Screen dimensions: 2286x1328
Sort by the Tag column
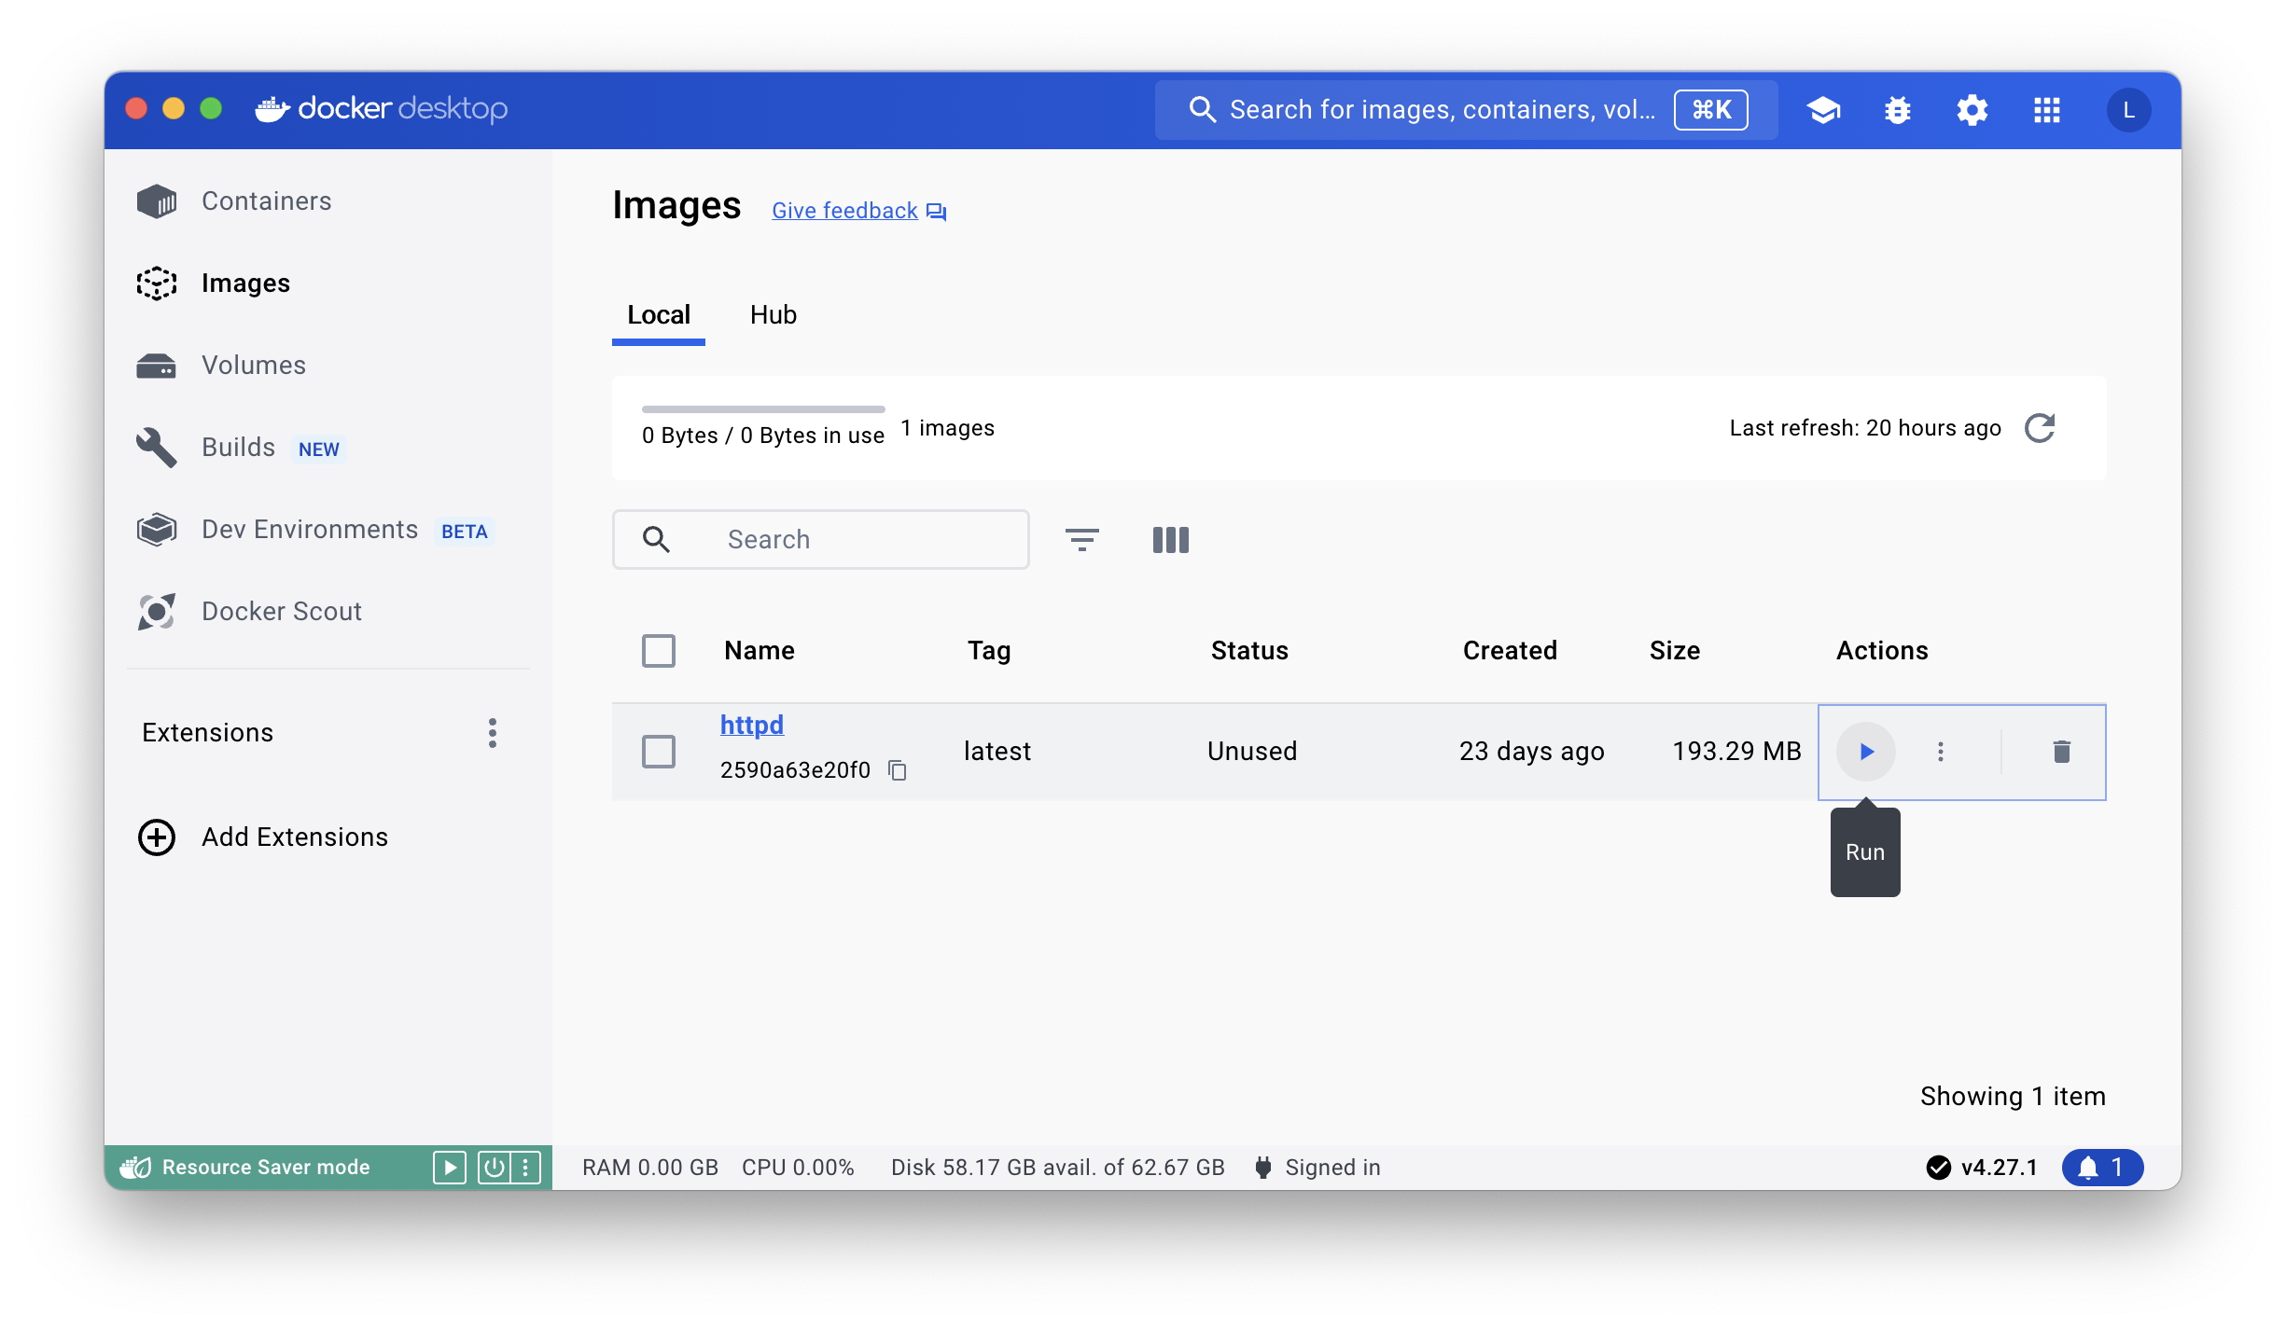(x=989, y=651)
